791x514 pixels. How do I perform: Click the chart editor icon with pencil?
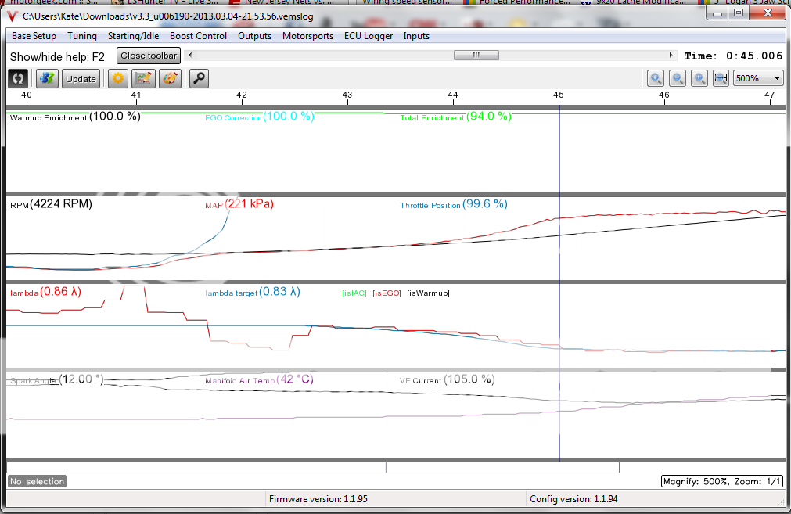coord(143,78)
